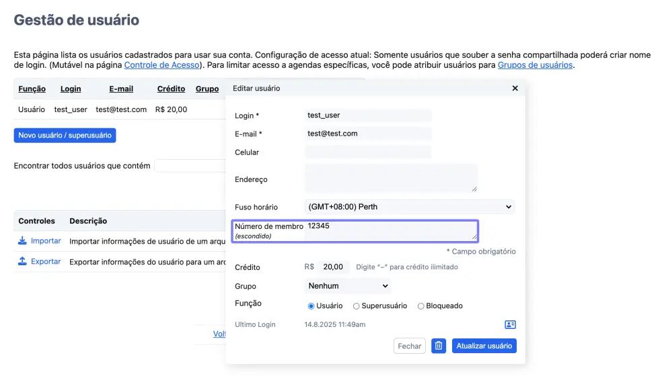Viewport: 662px width, 380px height.
Task: Open the Fuso horário timezone dropdown
Action: pyautogui.click(x=409, y=207)
